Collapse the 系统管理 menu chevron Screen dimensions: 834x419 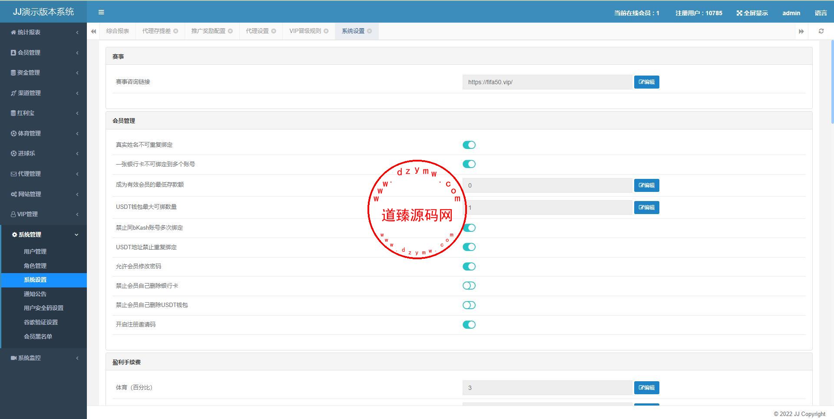76,234
